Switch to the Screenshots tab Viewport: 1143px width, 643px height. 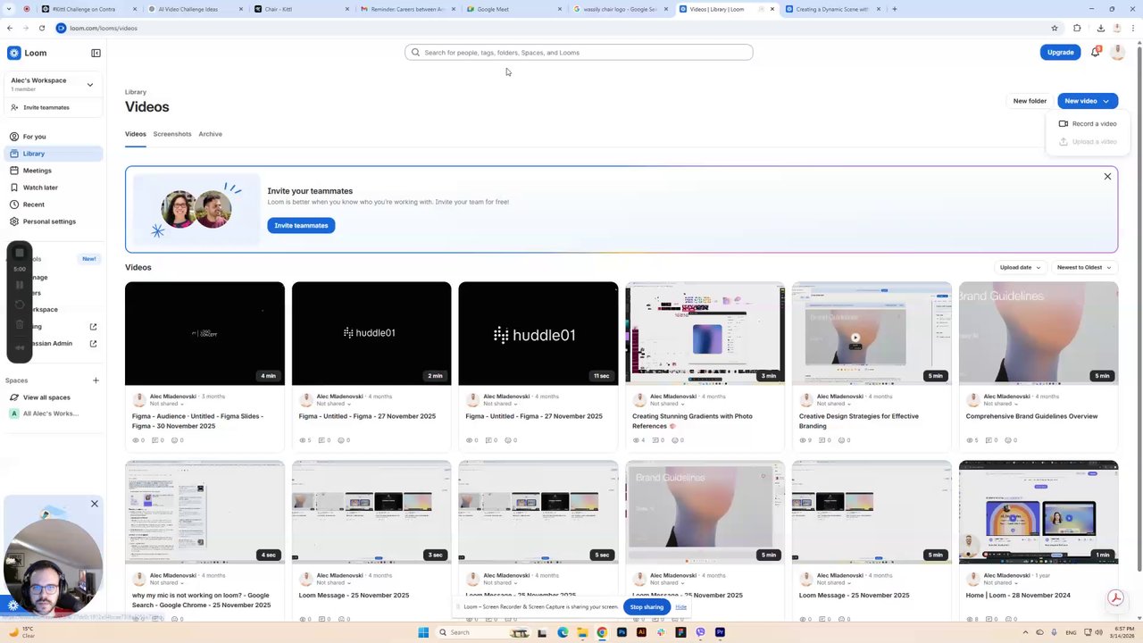click(x=172, y=134)
